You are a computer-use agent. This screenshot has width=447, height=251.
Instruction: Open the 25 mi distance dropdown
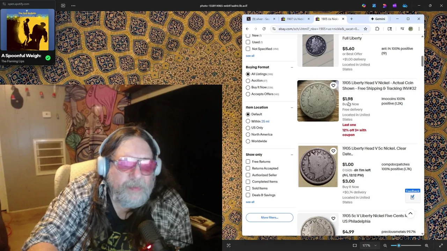tap(265, 121)
